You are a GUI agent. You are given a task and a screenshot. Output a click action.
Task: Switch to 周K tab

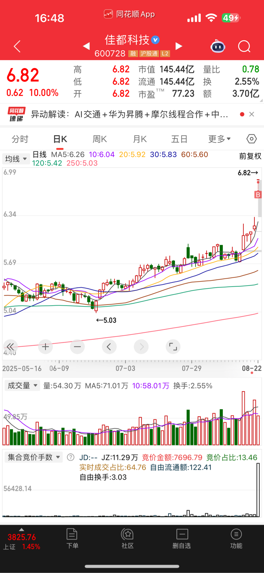(100, 139)
